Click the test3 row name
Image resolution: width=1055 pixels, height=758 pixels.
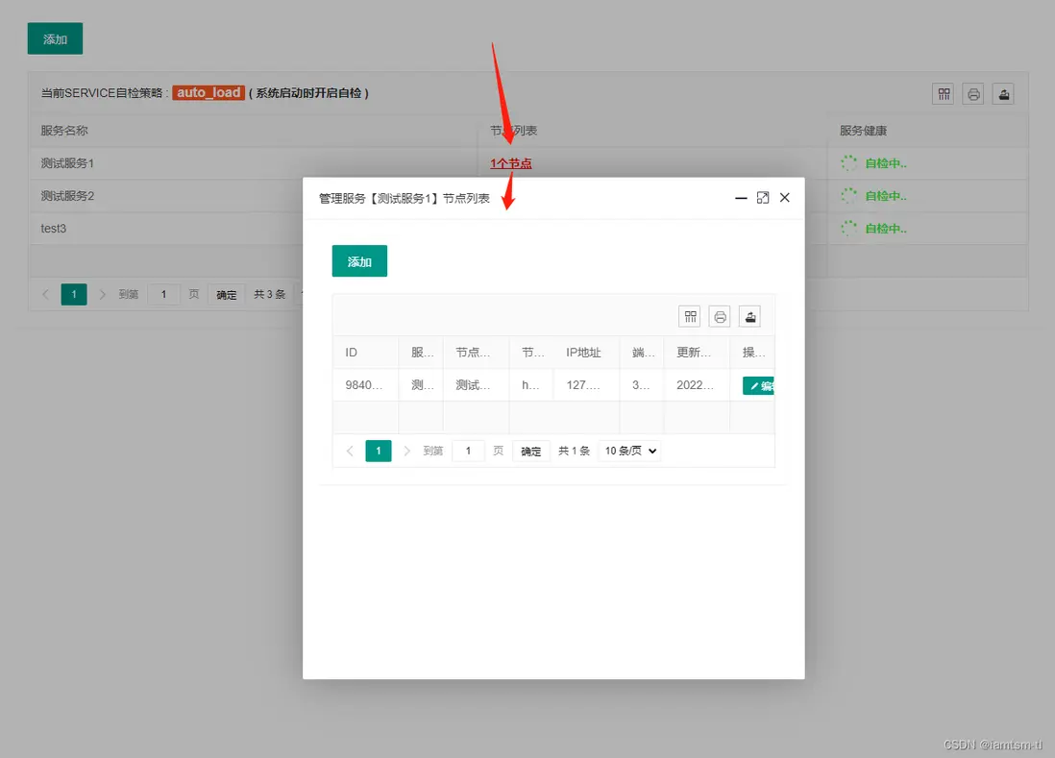click(53, 229)
